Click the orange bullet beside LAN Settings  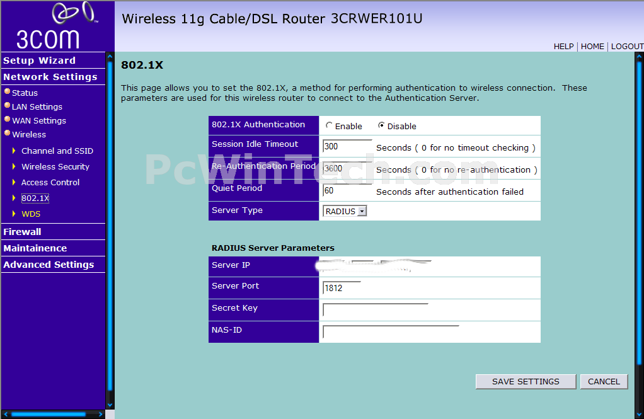7,105
